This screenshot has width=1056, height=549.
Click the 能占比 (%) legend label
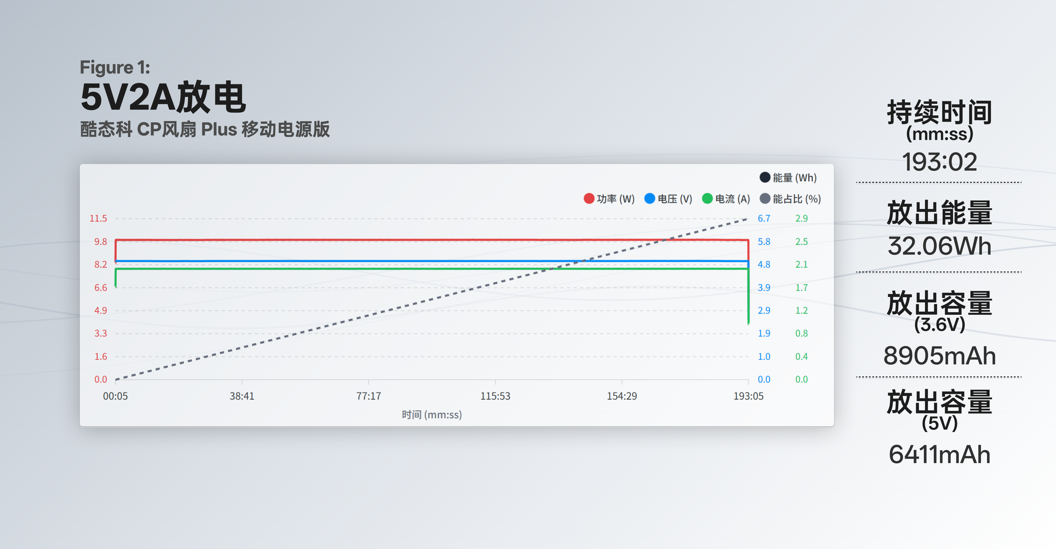(x=797, y=199)
